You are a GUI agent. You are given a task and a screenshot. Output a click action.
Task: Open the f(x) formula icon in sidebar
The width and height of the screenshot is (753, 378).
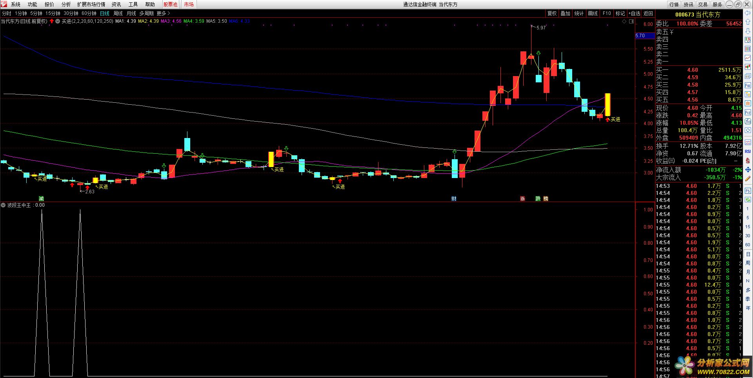pyautogui.click(x=748, y=121)
